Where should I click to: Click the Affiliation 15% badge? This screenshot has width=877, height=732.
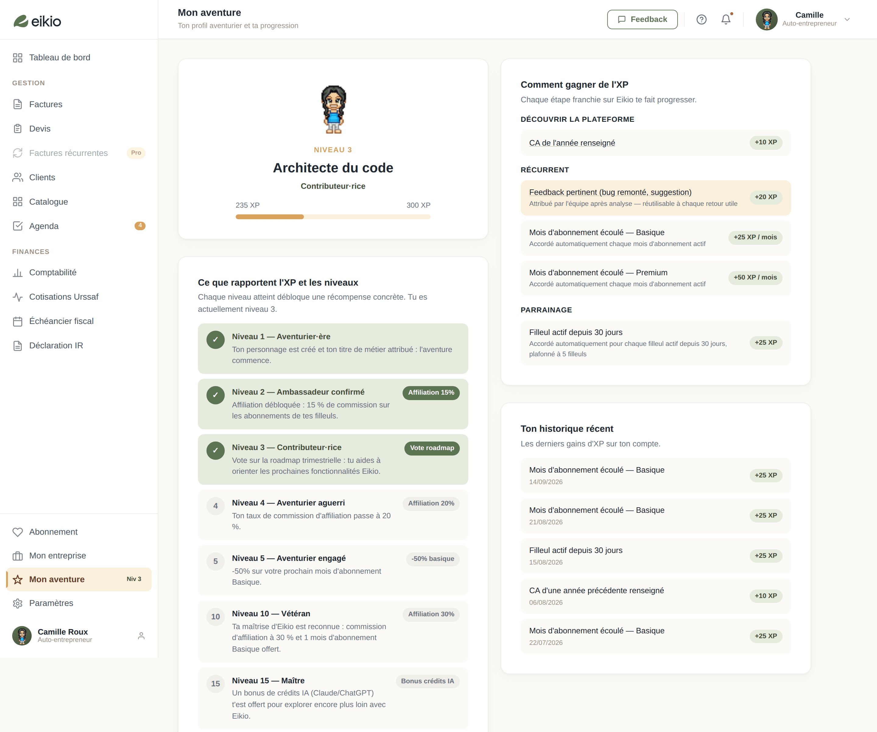pyautogui.click(x=431, y=392)
